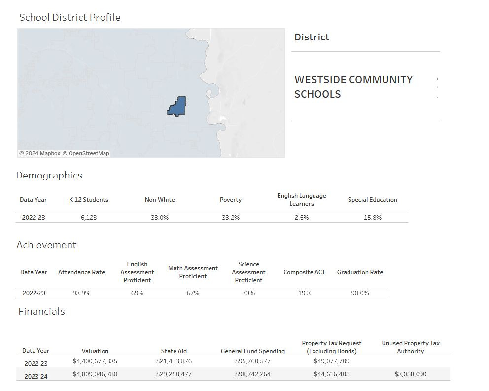
Task: Click the Data Year header in Demographics
Action: click(33, 200)
